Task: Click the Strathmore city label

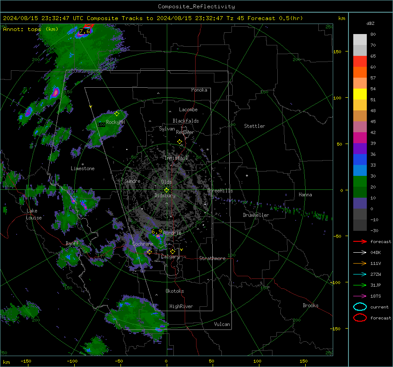Action: click(212, 258)
